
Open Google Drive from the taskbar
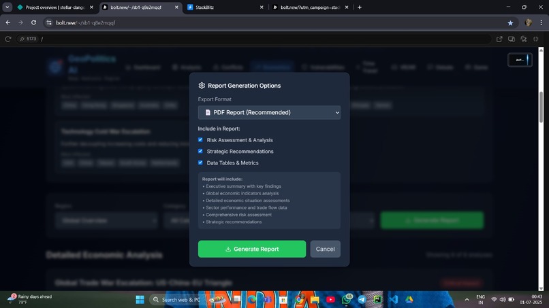tap(409, 300)
